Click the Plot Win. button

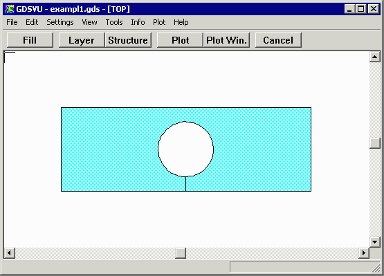tap(226, 40)
